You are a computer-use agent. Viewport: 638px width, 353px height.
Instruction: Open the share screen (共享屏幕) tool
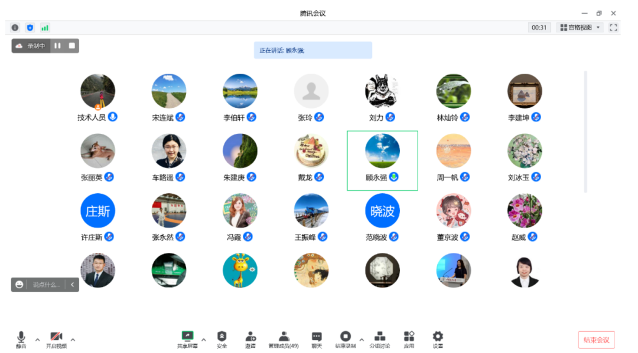click(x=187, y=339)
